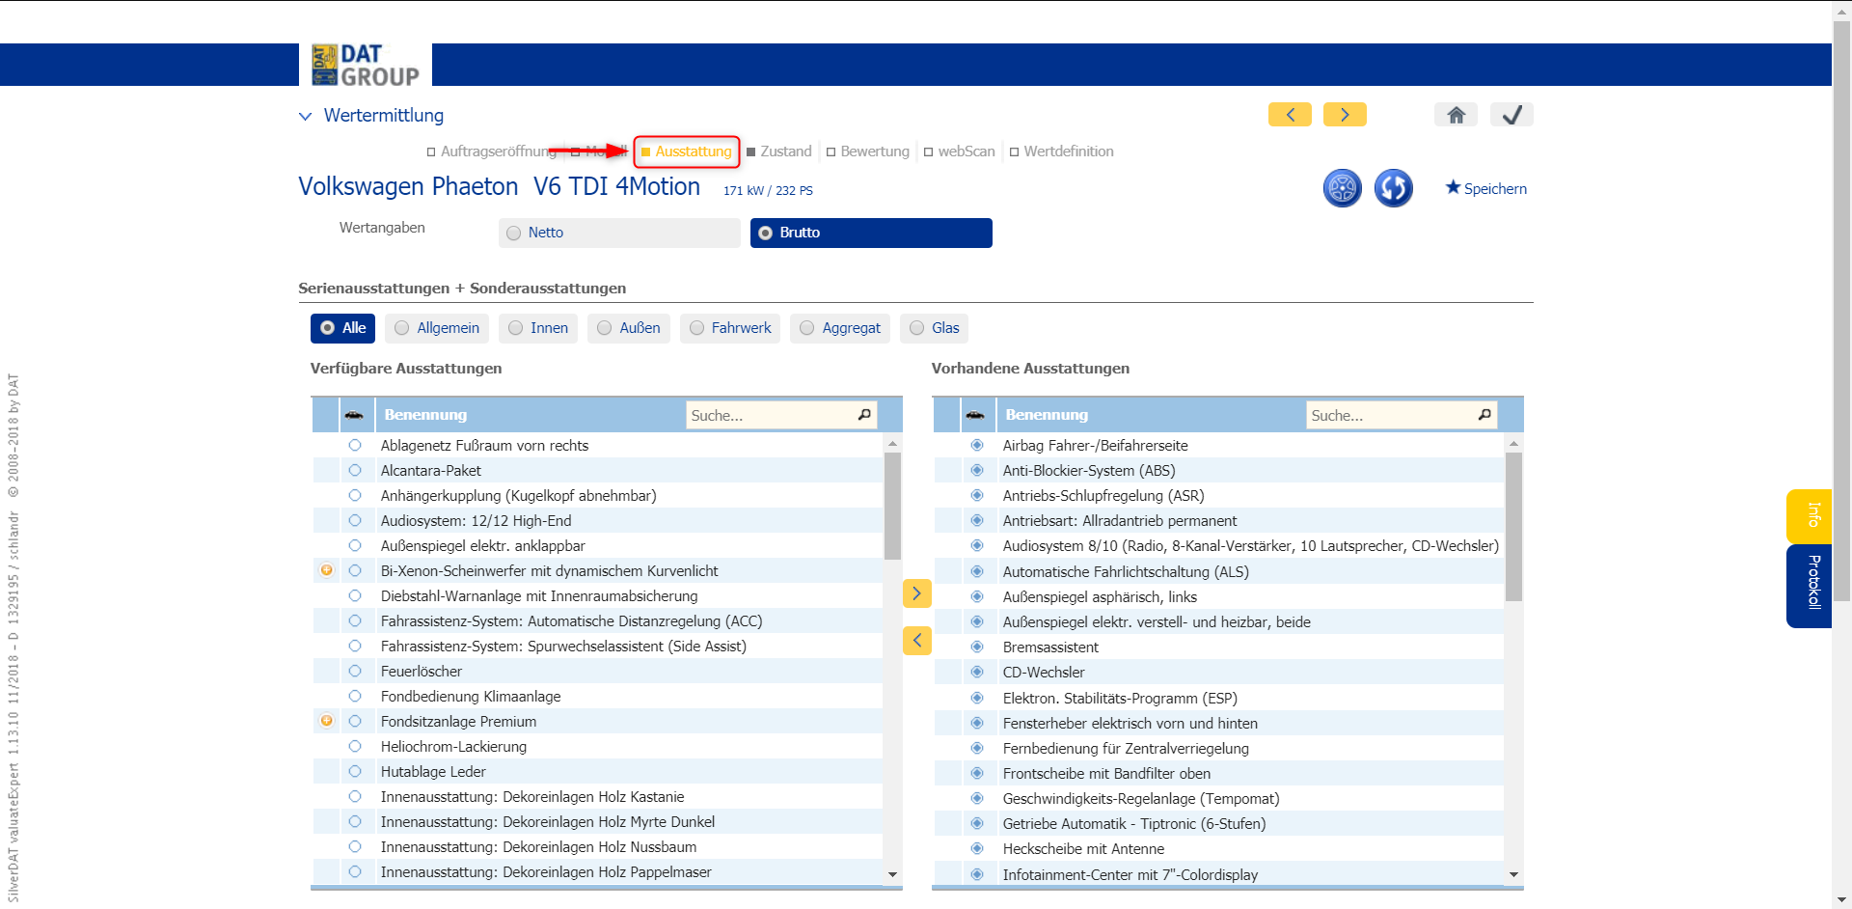Click Benennung header in existing list
Image resolution: width=1852 pixels, height=909 pixels.
tap(1047, 415)
